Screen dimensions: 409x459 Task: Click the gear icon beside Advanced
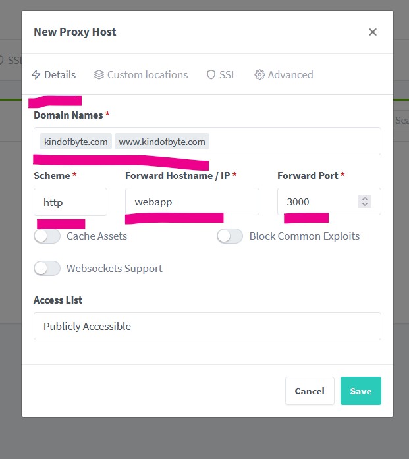(x=259, y=75)
